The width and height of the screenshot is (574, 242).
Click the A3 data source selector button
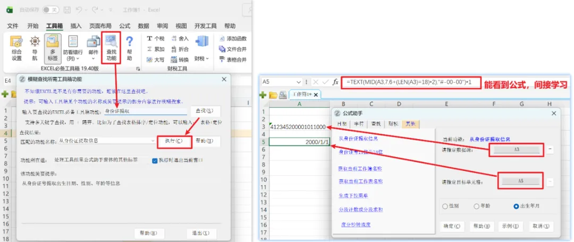(x=517, y=150)
